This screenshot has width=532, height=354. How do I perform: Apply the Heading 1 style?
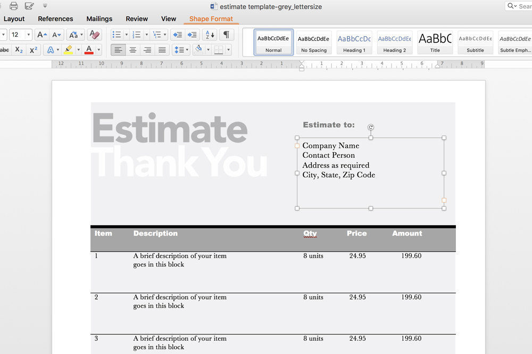pos(354,42)
